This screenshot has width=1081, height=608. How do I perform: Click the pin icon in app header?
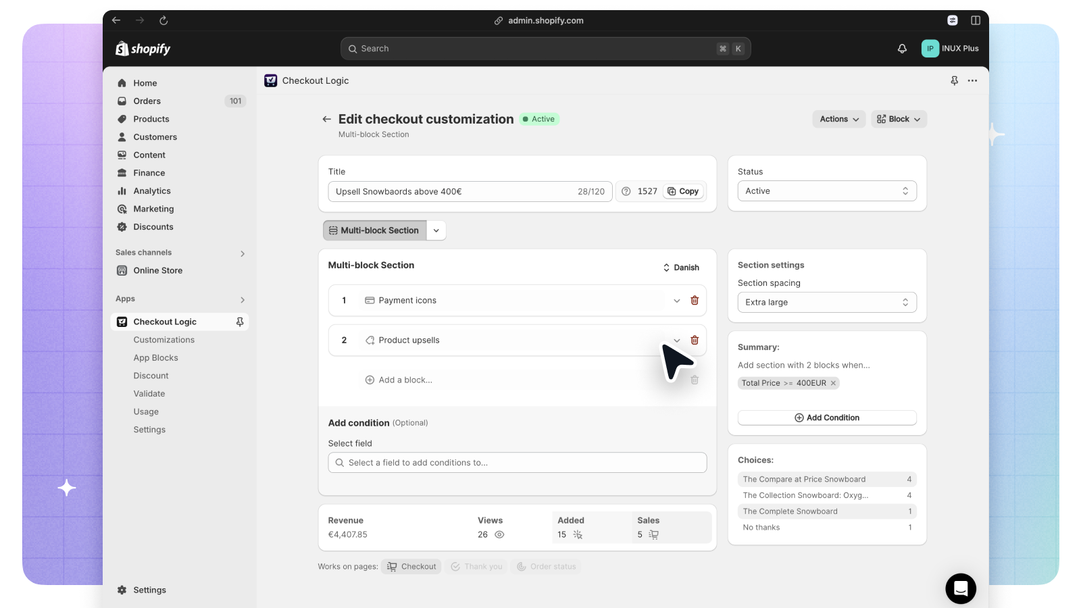point(955,80)
